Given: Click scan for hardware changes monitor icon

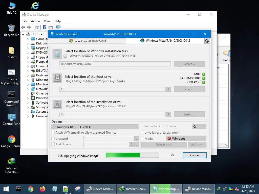Looking at the screenshot, I should click(x=58, y=27).
